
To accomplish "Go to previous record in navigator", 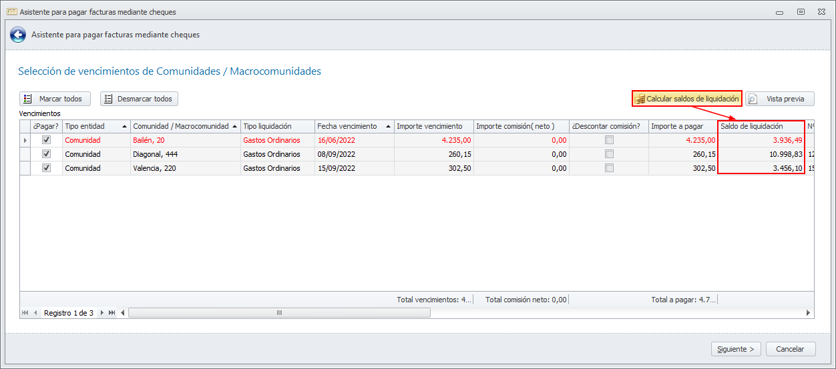I will [x=35, y=312].
